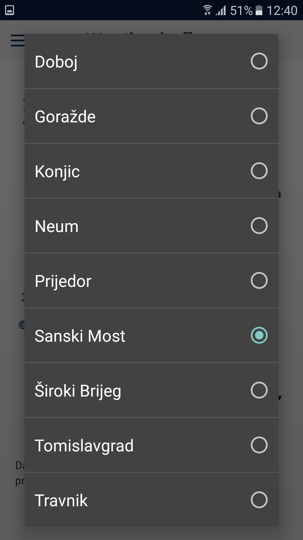This screenshot has width=303, height=540.
Task: Open the hamburger menu icon
Action: [17, 40]
